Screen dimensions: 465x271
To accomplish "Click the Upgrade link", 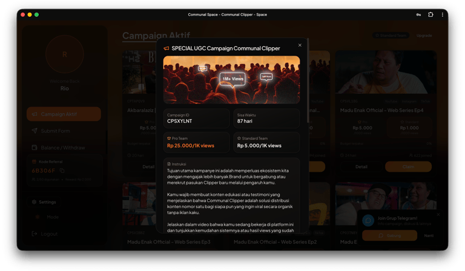I will tap(424, 36).
